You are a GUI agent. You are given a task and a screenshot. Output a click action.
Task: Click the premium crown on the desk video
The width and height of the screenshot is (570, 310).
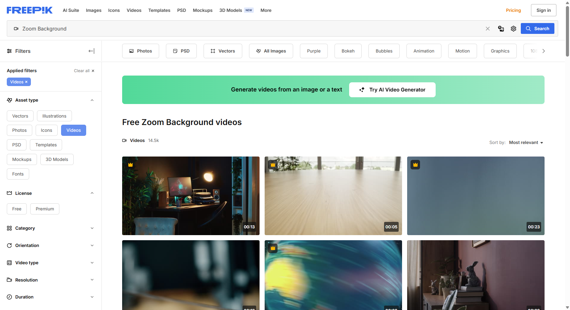tap(131, 165)
